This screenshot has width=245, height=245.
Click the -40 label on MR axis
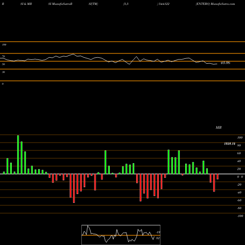click(239, 193)
